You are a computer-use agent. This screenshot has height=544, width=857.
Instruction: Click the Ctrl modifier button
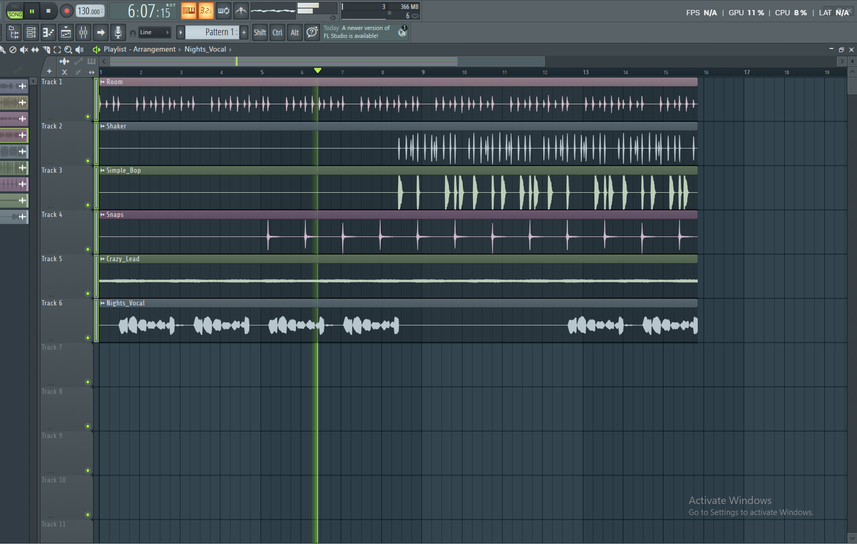point(277,33)
